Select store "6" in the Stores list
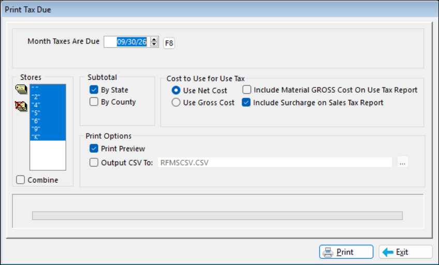This screenshot has height=265, width=439. point(48,121)
